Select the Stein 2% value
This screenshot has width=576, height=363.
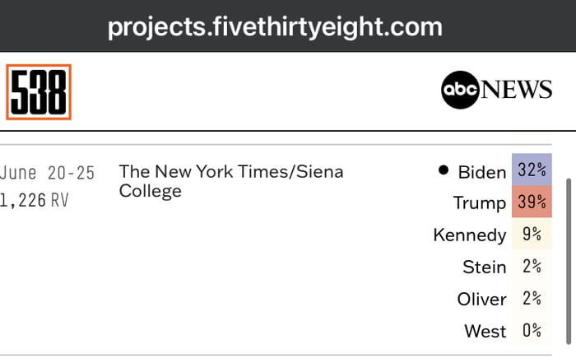pyautogui.click(x=532, y=267)
